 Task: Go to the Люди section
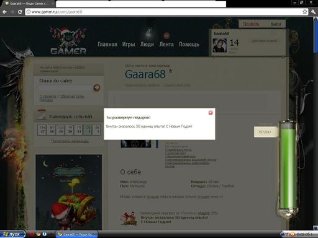(147, 44)
